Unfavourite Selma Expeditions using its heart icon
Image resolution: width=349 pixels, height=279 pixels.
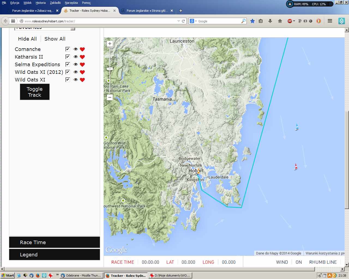[x=82, y=65]
